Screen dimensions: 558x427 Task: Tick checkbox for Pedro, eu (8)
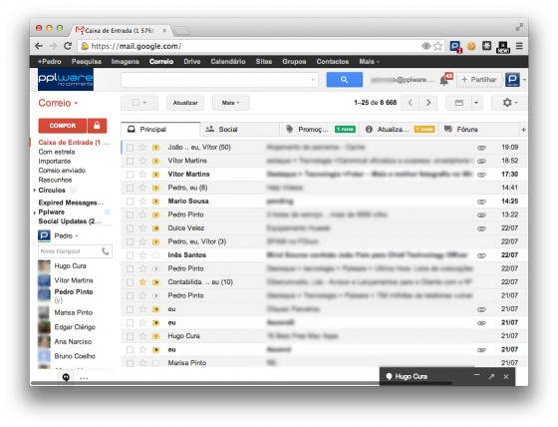point(131,189)
